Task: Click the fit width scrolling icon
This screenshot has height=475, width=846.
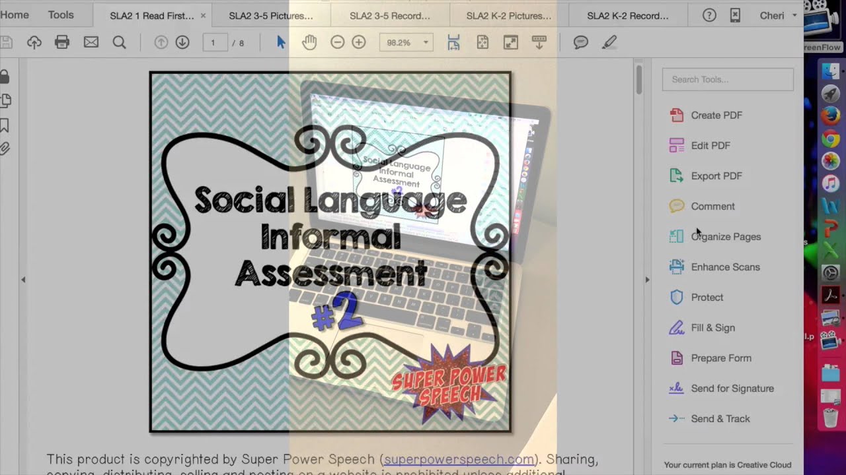Action: (453, 42)
